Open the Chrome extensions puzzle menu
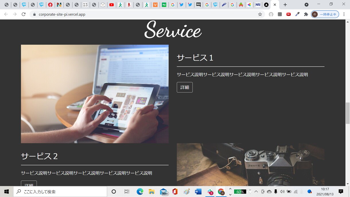 [x=306, y=14]
